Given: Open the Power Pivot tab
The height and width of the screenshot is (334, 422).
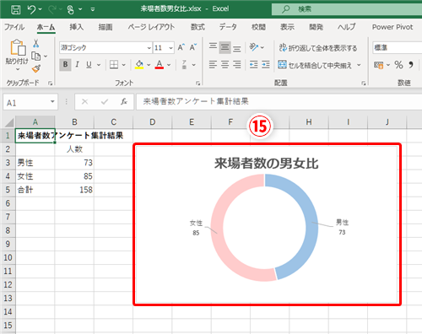Looking at the screenshot, I should pos(392,27).
